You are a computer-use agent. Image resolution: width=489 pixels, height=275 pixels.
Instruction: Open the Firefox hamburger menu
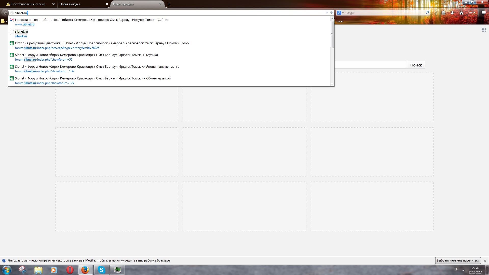[x=483, y=13]
